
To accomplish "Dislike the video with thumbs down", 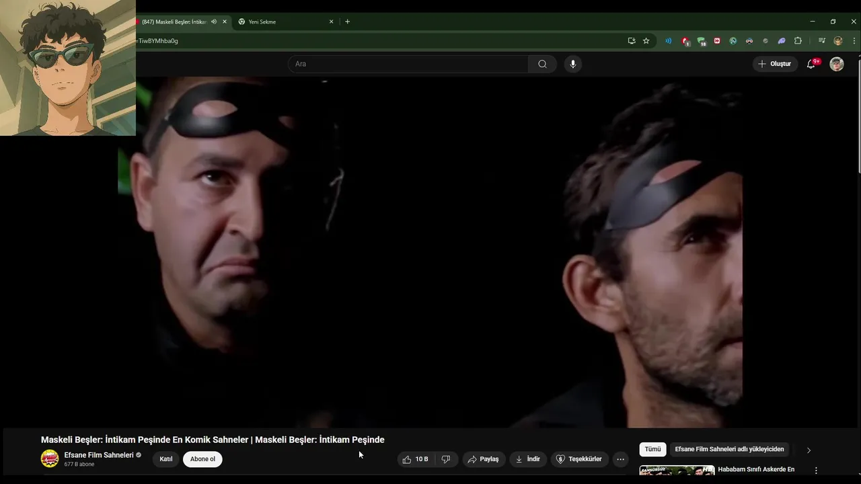I will [445, 459].
